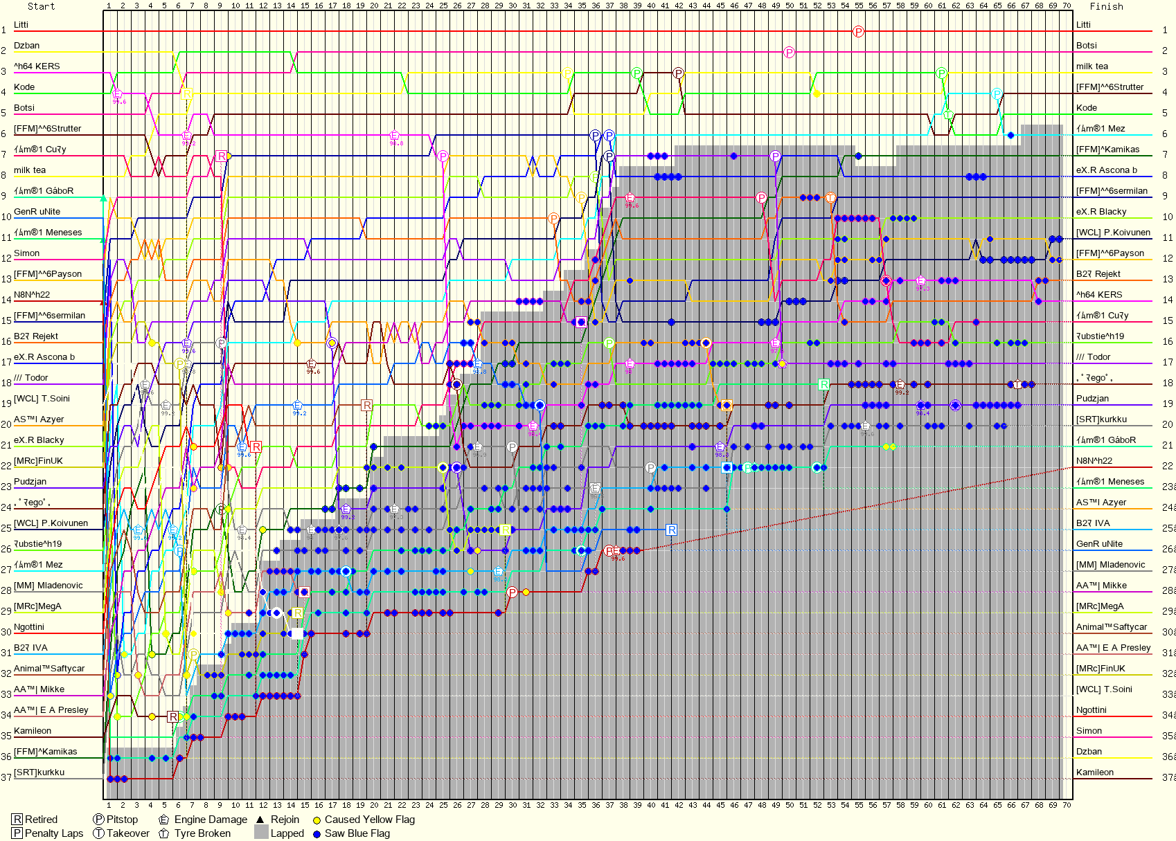Screen dimensions: 1176x841
Task: Click lap number 70 on top axis
Action: pos(1067,6)
